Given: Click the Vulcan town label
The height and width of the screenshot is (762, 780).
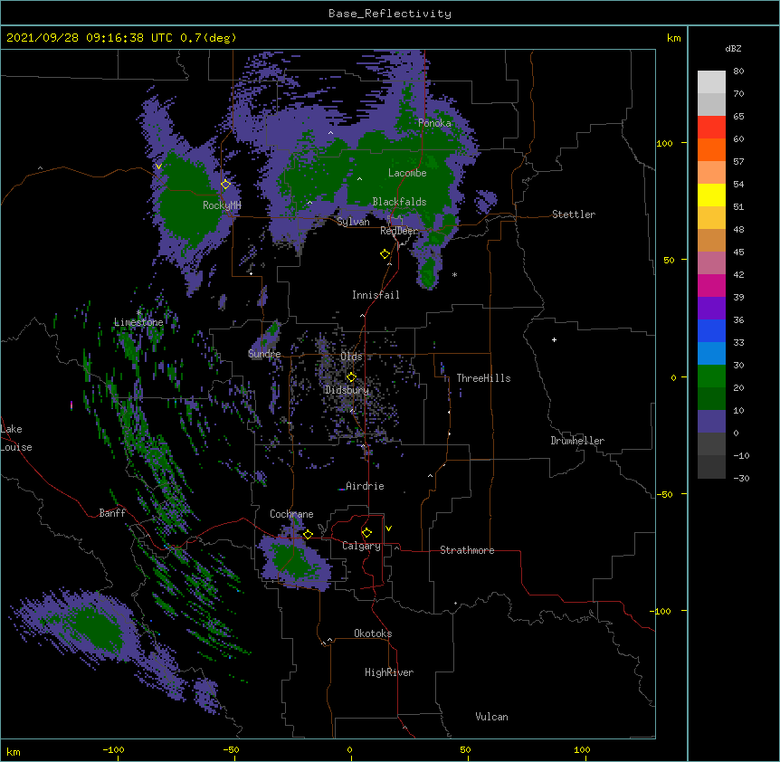Looking at the screenshot, I should click(491, 717).
